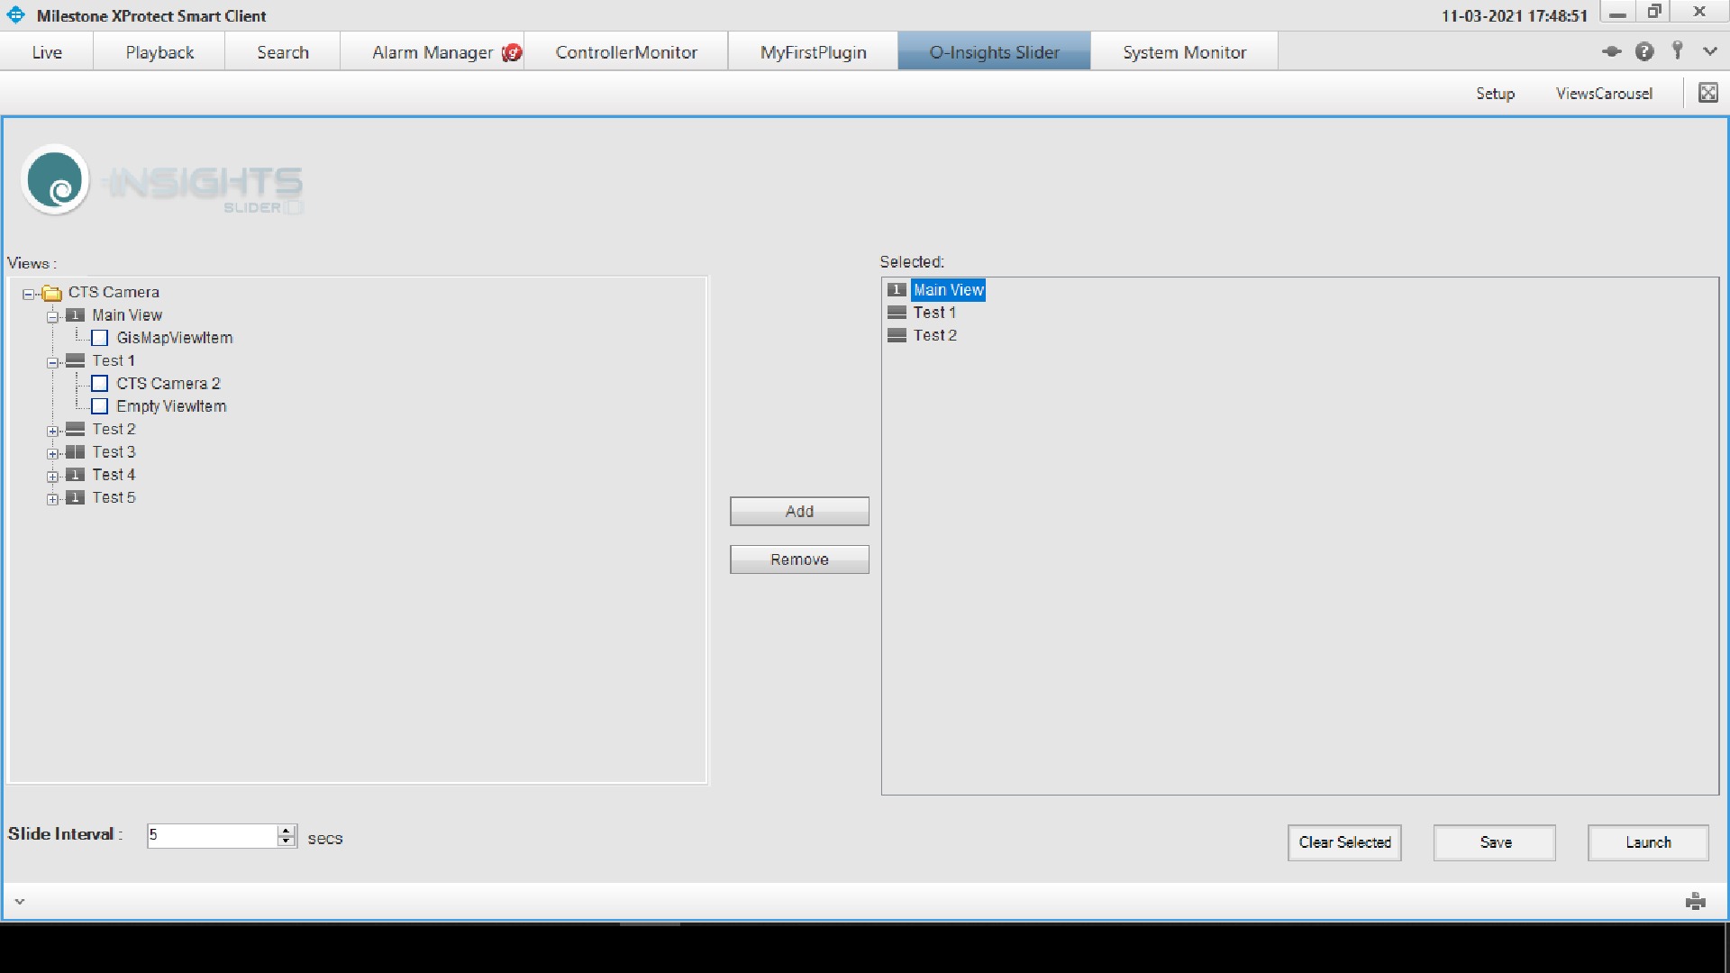This screenshot has height=973, width=1730.
Task: Click the Setup button
Action: tap(1495, 93)
